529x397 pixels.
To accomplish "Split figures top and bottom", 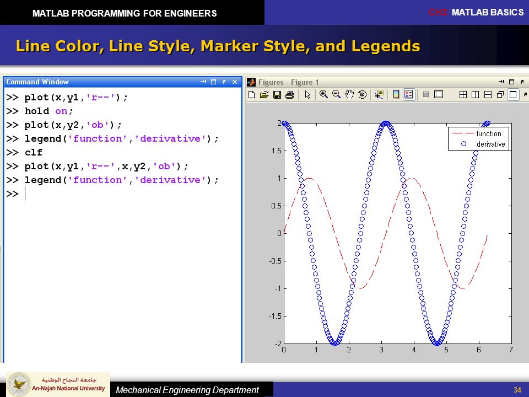I will click(x=488, y=94).
